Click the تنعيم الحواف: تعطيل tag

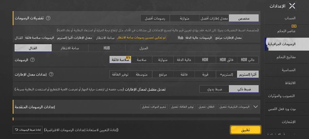coord(154,107)
